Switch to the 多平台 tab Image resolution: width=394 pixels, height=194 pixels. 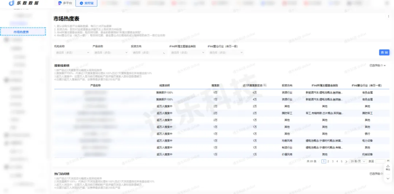[65, 3]
